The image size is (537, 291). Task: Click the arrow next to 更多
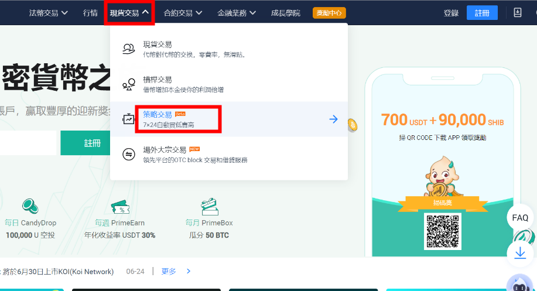[189, 271]
